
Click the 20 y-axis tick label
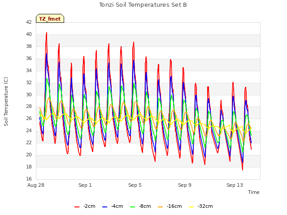tap(29, 155)
